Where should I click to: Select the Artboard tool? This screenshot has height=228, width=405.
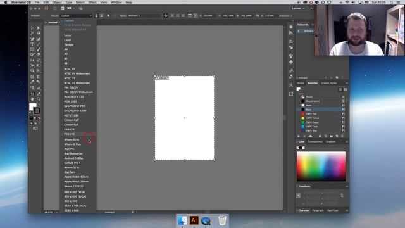pos(32,94)
